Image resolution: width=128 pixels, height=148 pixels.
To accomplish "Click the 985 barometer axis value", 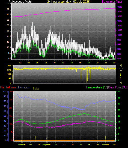I will pos(119,49).
